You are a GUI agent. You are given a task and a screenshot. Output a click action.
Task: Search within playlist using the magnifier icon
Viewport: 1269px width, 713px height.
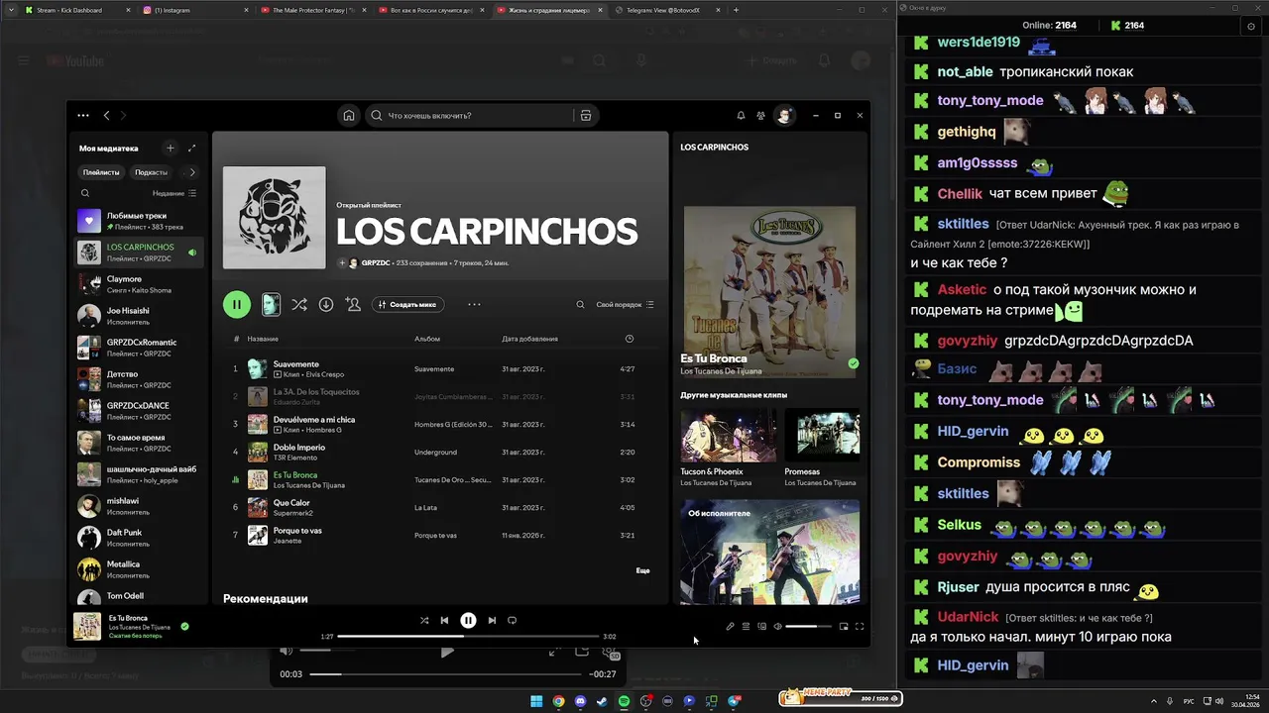(x=580, y=304)
